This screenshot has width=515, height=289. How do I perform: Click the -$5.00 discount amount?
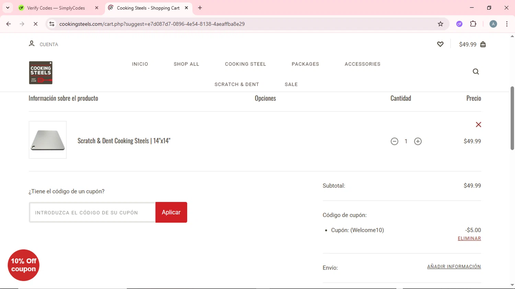473,230
